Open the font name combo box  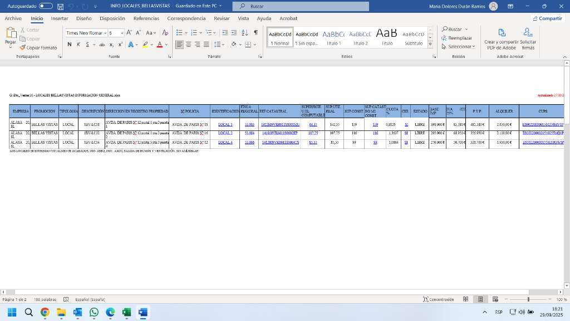click(x=86, y=33)
